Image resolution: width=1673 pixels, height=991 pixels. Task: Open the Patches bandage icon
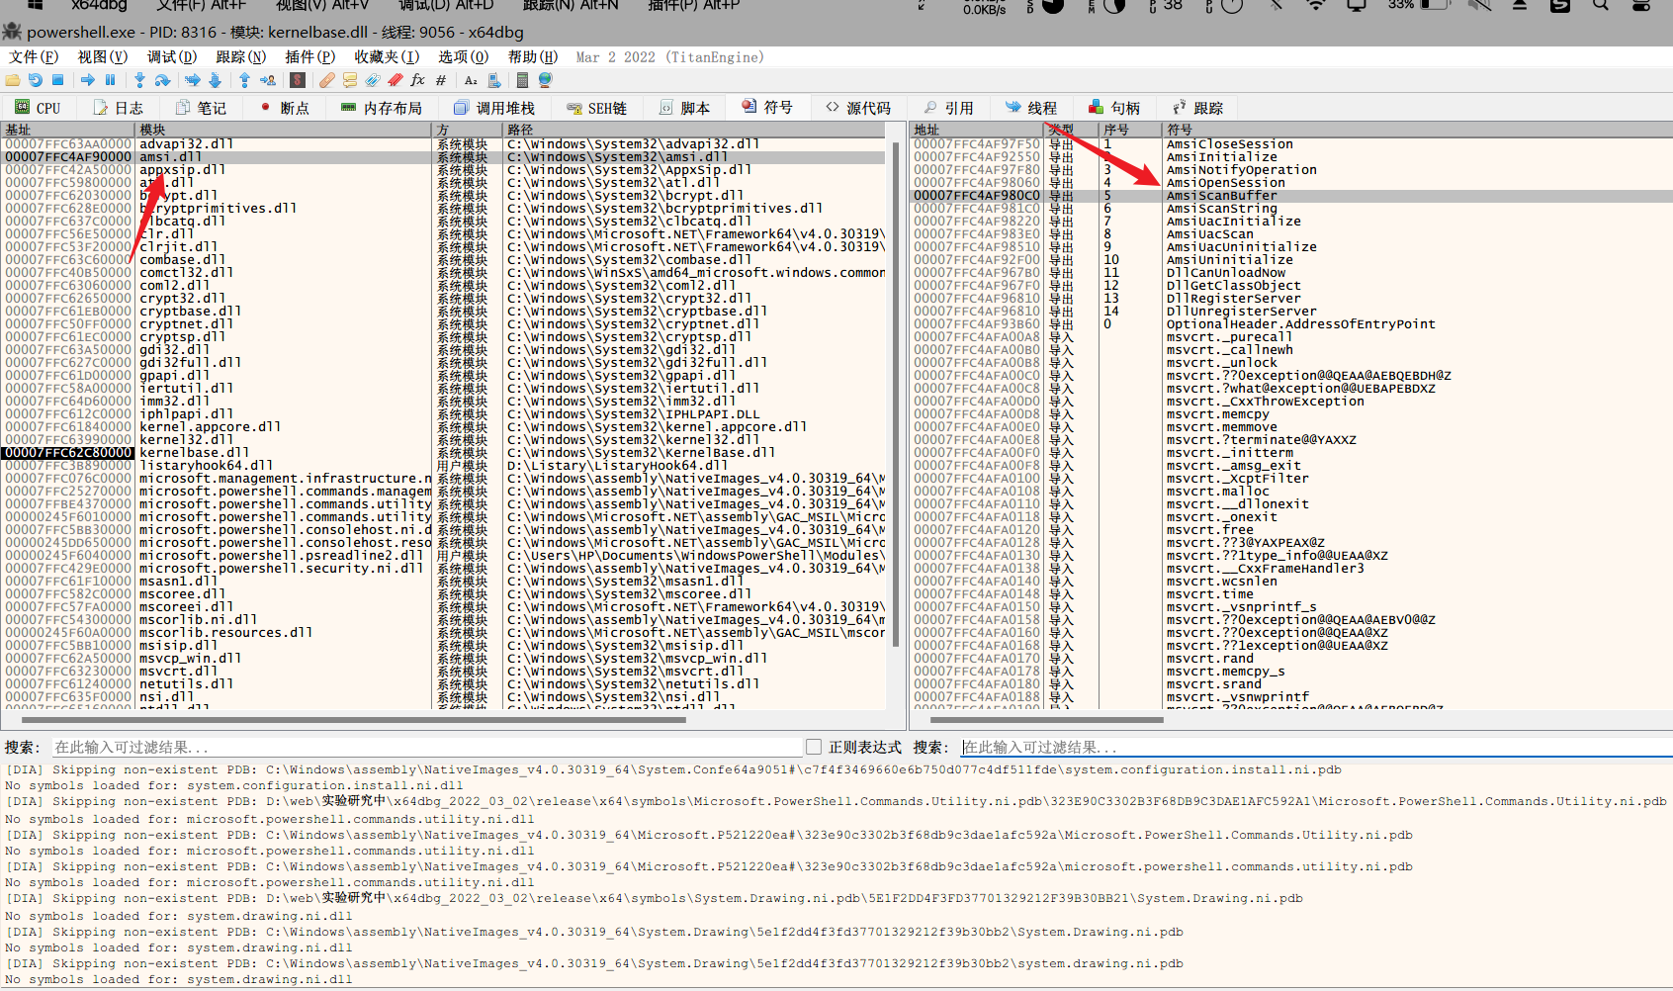tap(327, 80)
